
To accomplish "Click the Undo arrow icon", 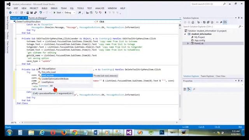I will 40,12.
